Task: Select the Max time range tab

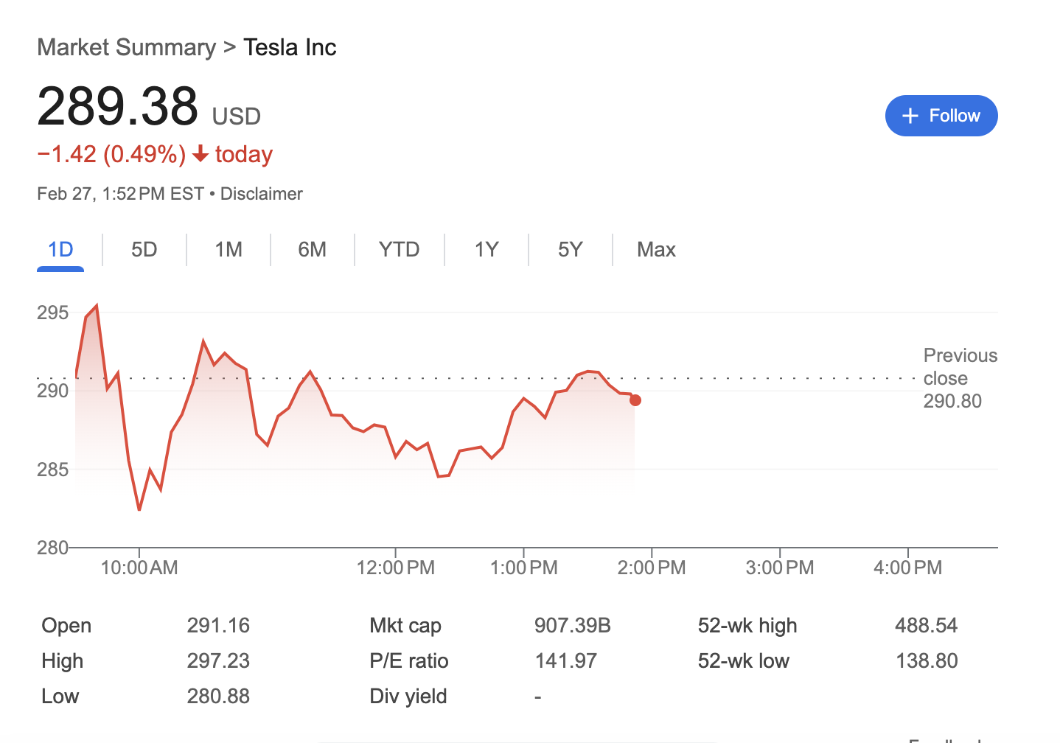Action: [656, 250]
